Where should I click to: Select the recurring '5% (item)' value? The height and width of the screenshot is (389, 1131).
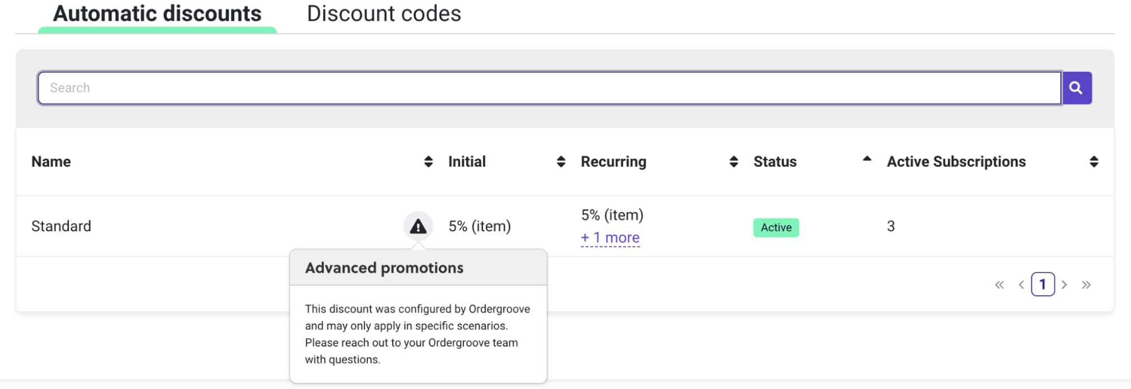pyautogui.click(x=612, y=215)
